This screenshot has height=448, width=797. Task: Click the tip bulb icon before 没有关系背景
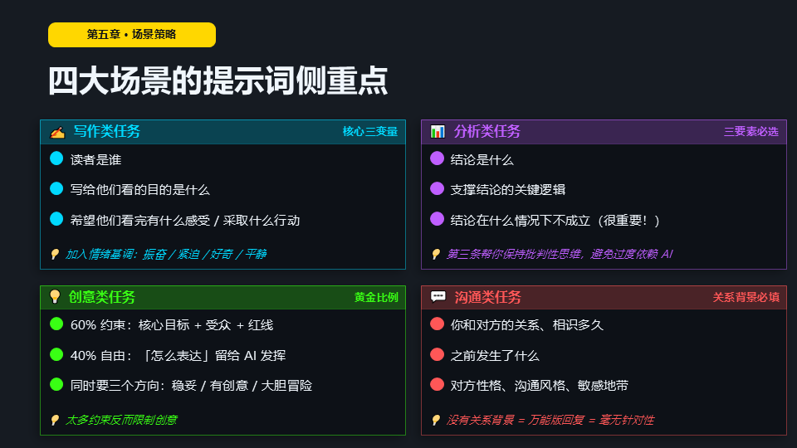[x=436, y=421]
